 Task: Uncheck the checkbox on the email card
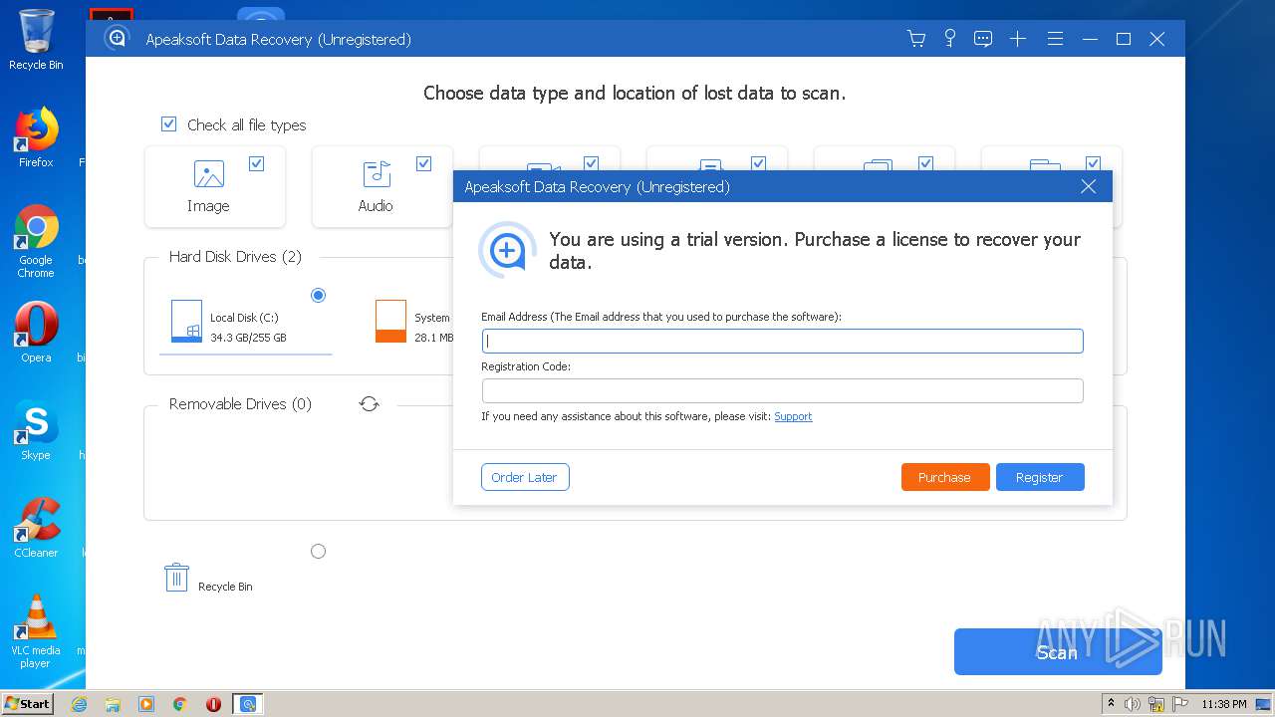pyautogui.click(x=758, y=163)
